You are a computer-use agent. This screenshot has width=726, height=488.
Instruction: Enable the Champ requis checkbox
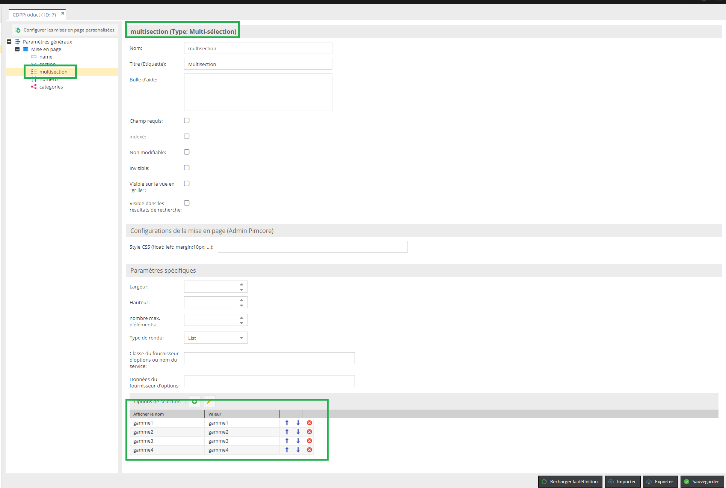click(187, 120)
